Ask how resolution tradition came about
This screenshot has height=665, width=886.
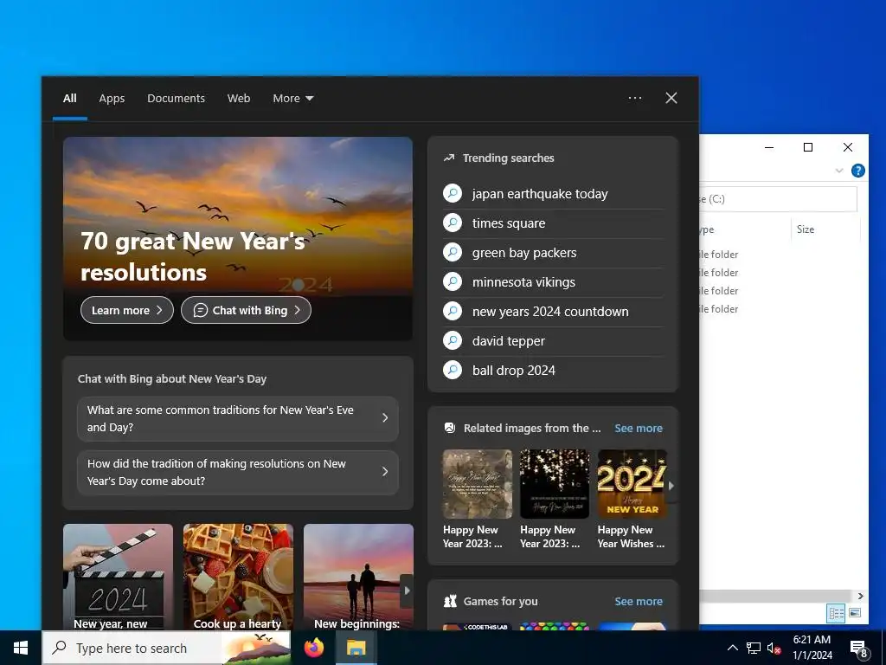pyautogui.click(x=238, y=472)
